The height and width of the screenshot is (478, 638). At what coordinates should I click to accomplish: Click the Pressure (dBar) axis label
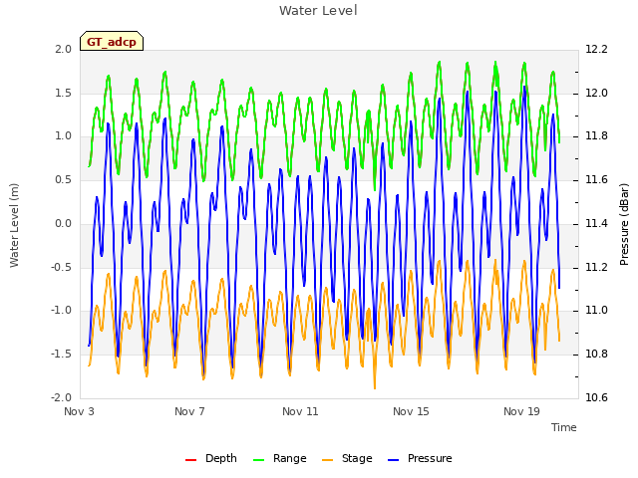624,224
